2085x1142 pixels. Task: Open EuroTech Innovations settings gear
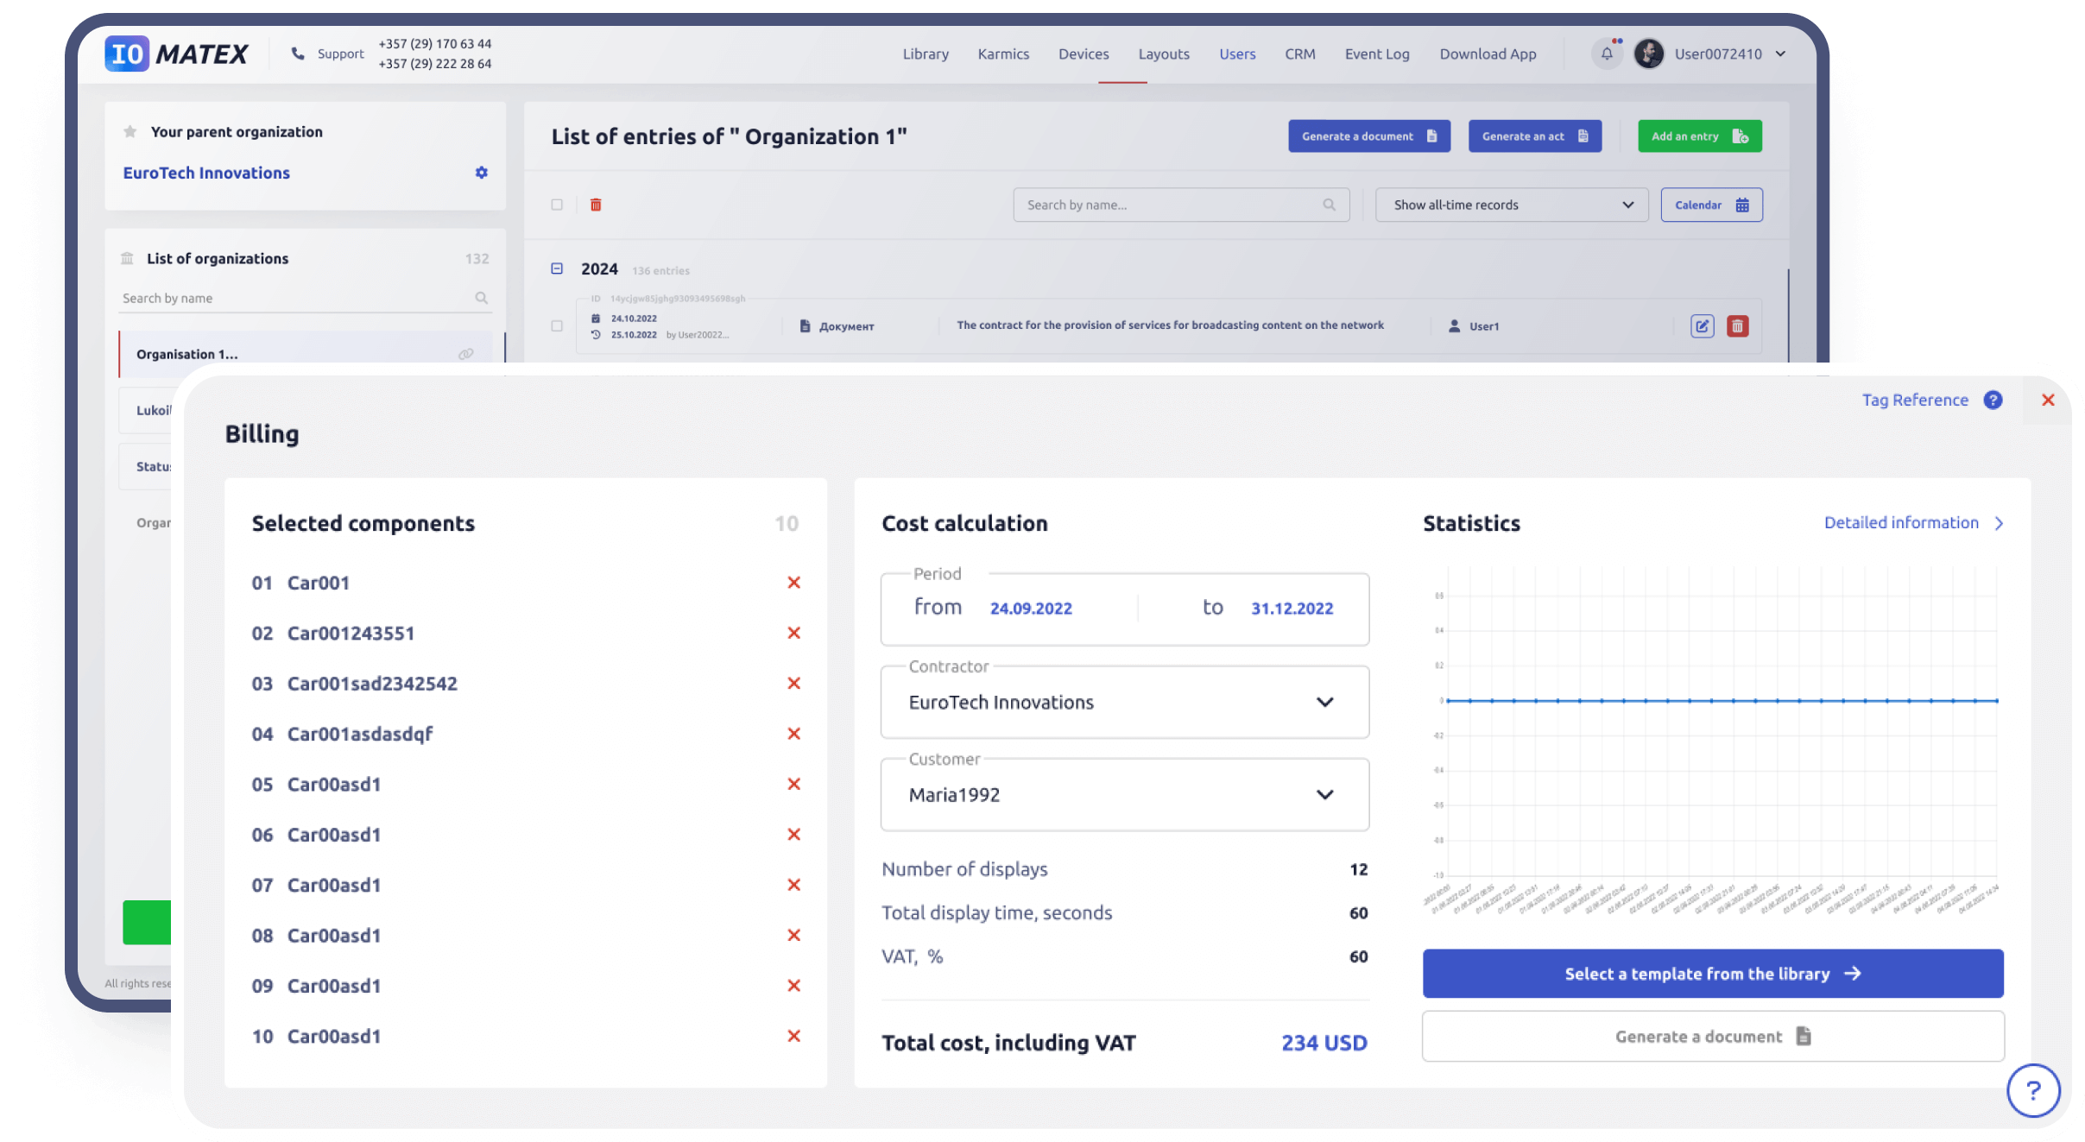point(482,173)
